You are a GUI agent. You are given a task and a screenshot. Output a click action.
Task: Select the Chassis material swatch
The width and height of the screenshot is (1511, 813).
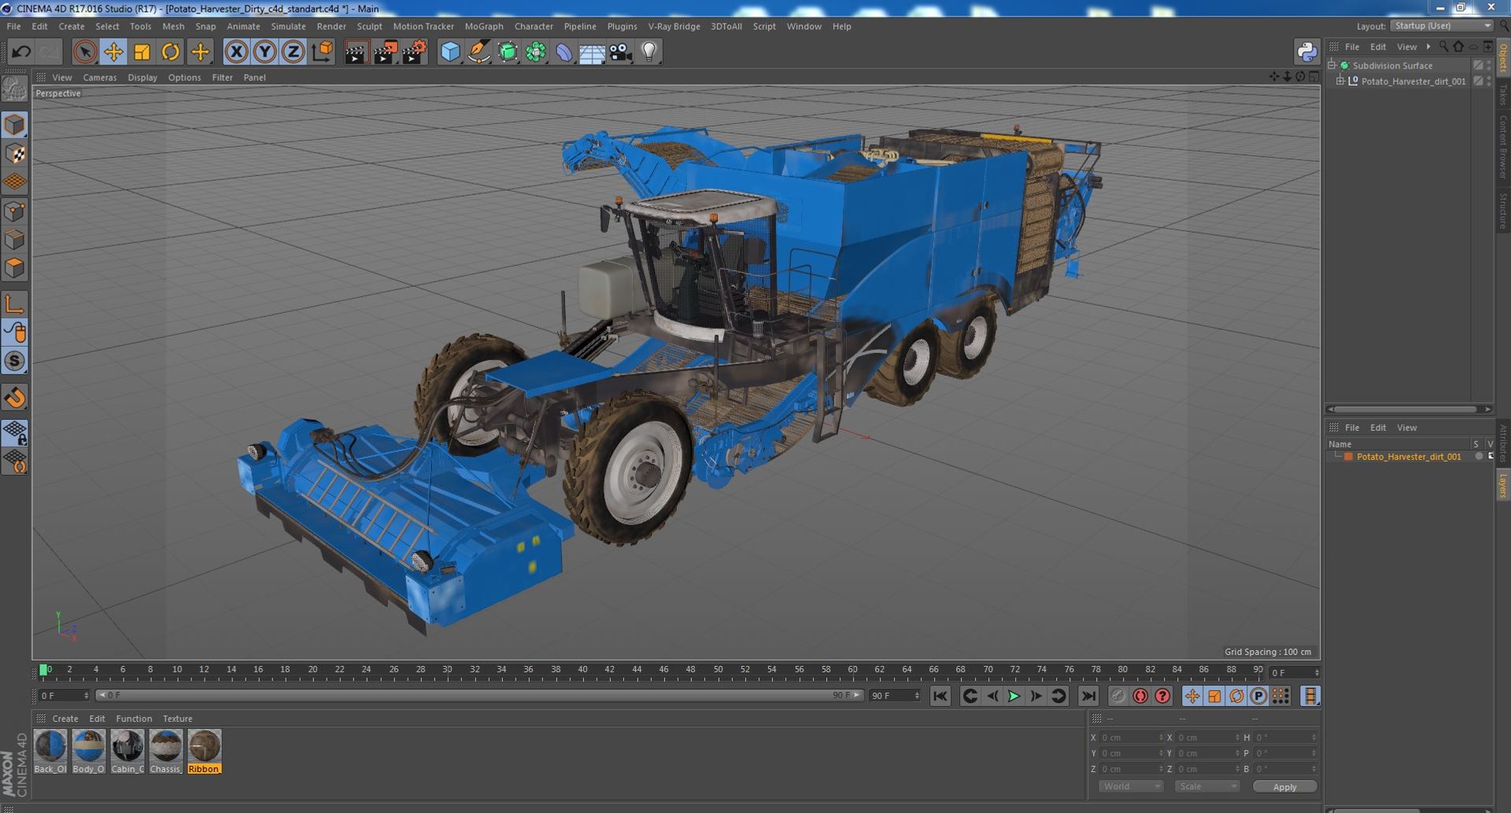coord(165,752)
